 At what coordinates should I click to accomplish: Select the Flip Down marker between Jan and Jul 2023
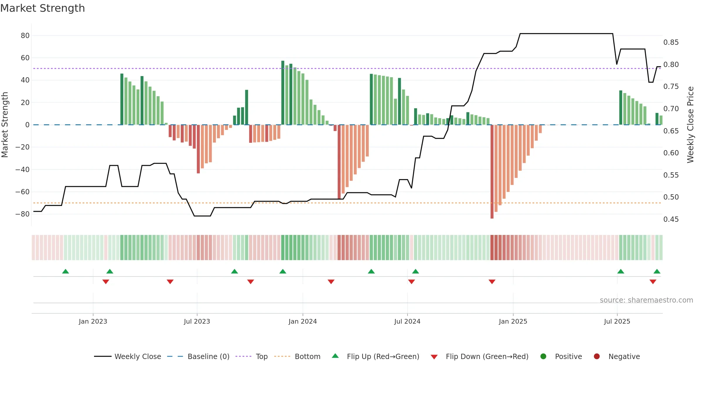point(170,282)
